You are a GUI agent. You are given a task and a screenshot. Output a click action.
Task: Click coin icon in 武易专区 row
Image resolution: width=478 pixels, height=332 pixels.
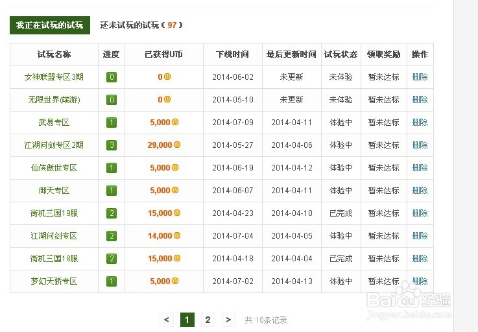[x=175, y=122]
